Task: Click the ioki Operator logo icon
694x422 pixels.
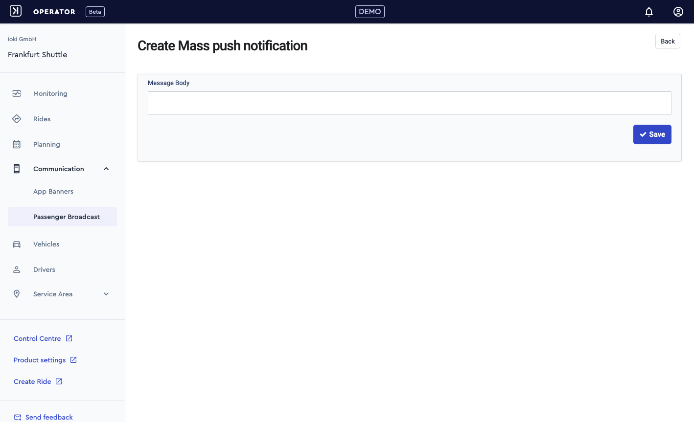Action: (16, 11)
